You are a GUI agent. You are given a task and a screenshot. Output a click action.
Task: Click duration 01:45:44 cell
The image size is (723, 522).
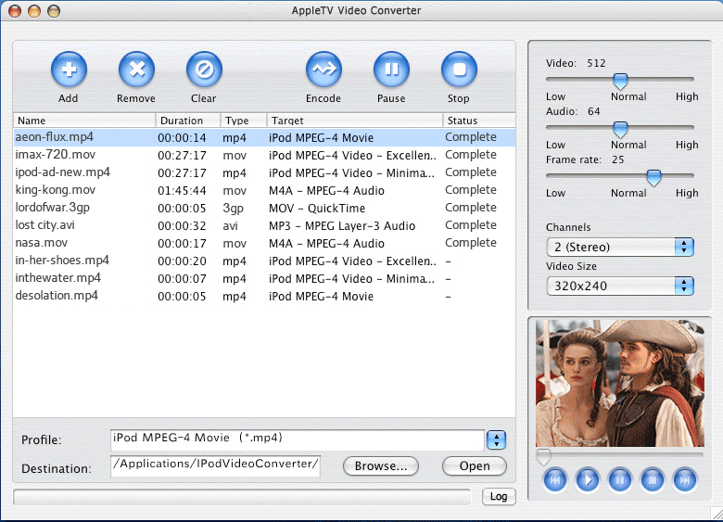click(x=182, y=190)
